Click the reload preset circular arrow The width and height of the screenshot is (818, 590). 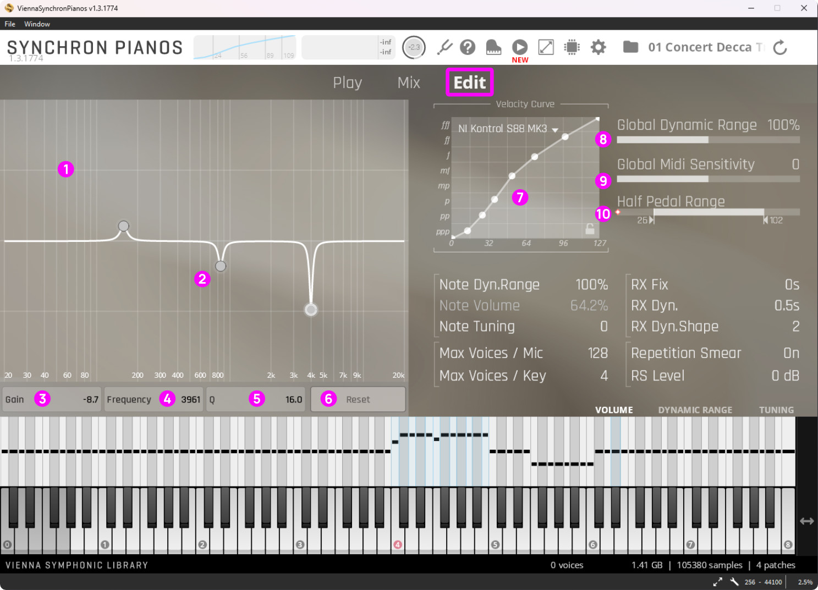(780, 48)
